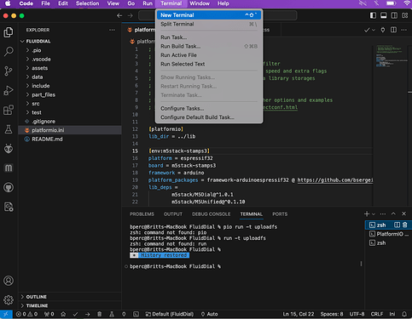Image resolution: width=412 pixels, height=319 pixels.
Task: Open Customize Layout button in title bar
Action: pyautogui.click(x=404, y=15)
